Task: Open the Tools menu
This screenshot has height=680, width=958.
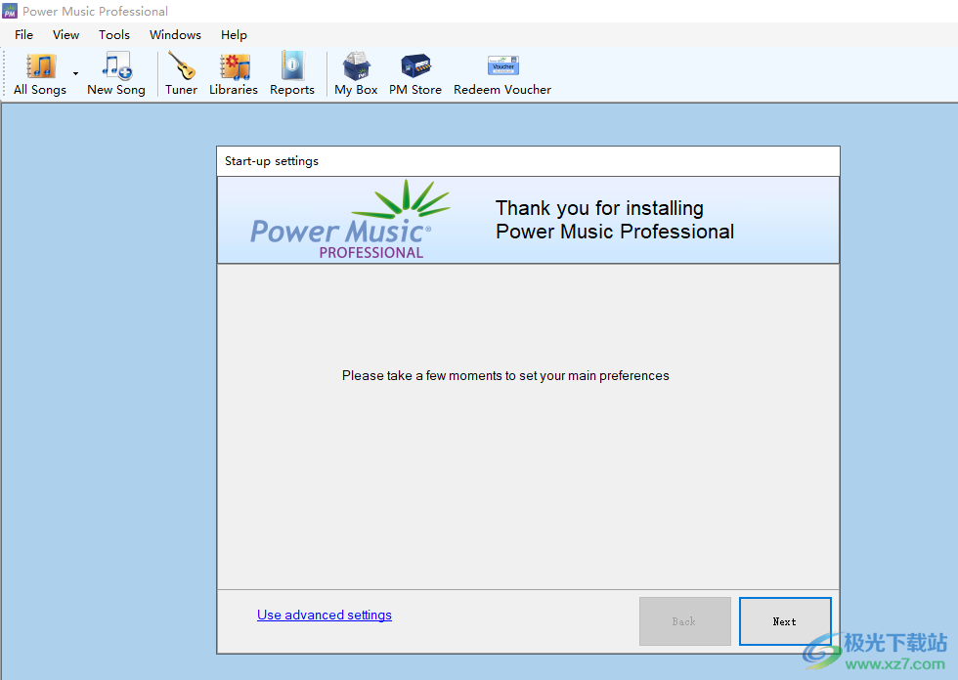Action: (x=114, y=35)
